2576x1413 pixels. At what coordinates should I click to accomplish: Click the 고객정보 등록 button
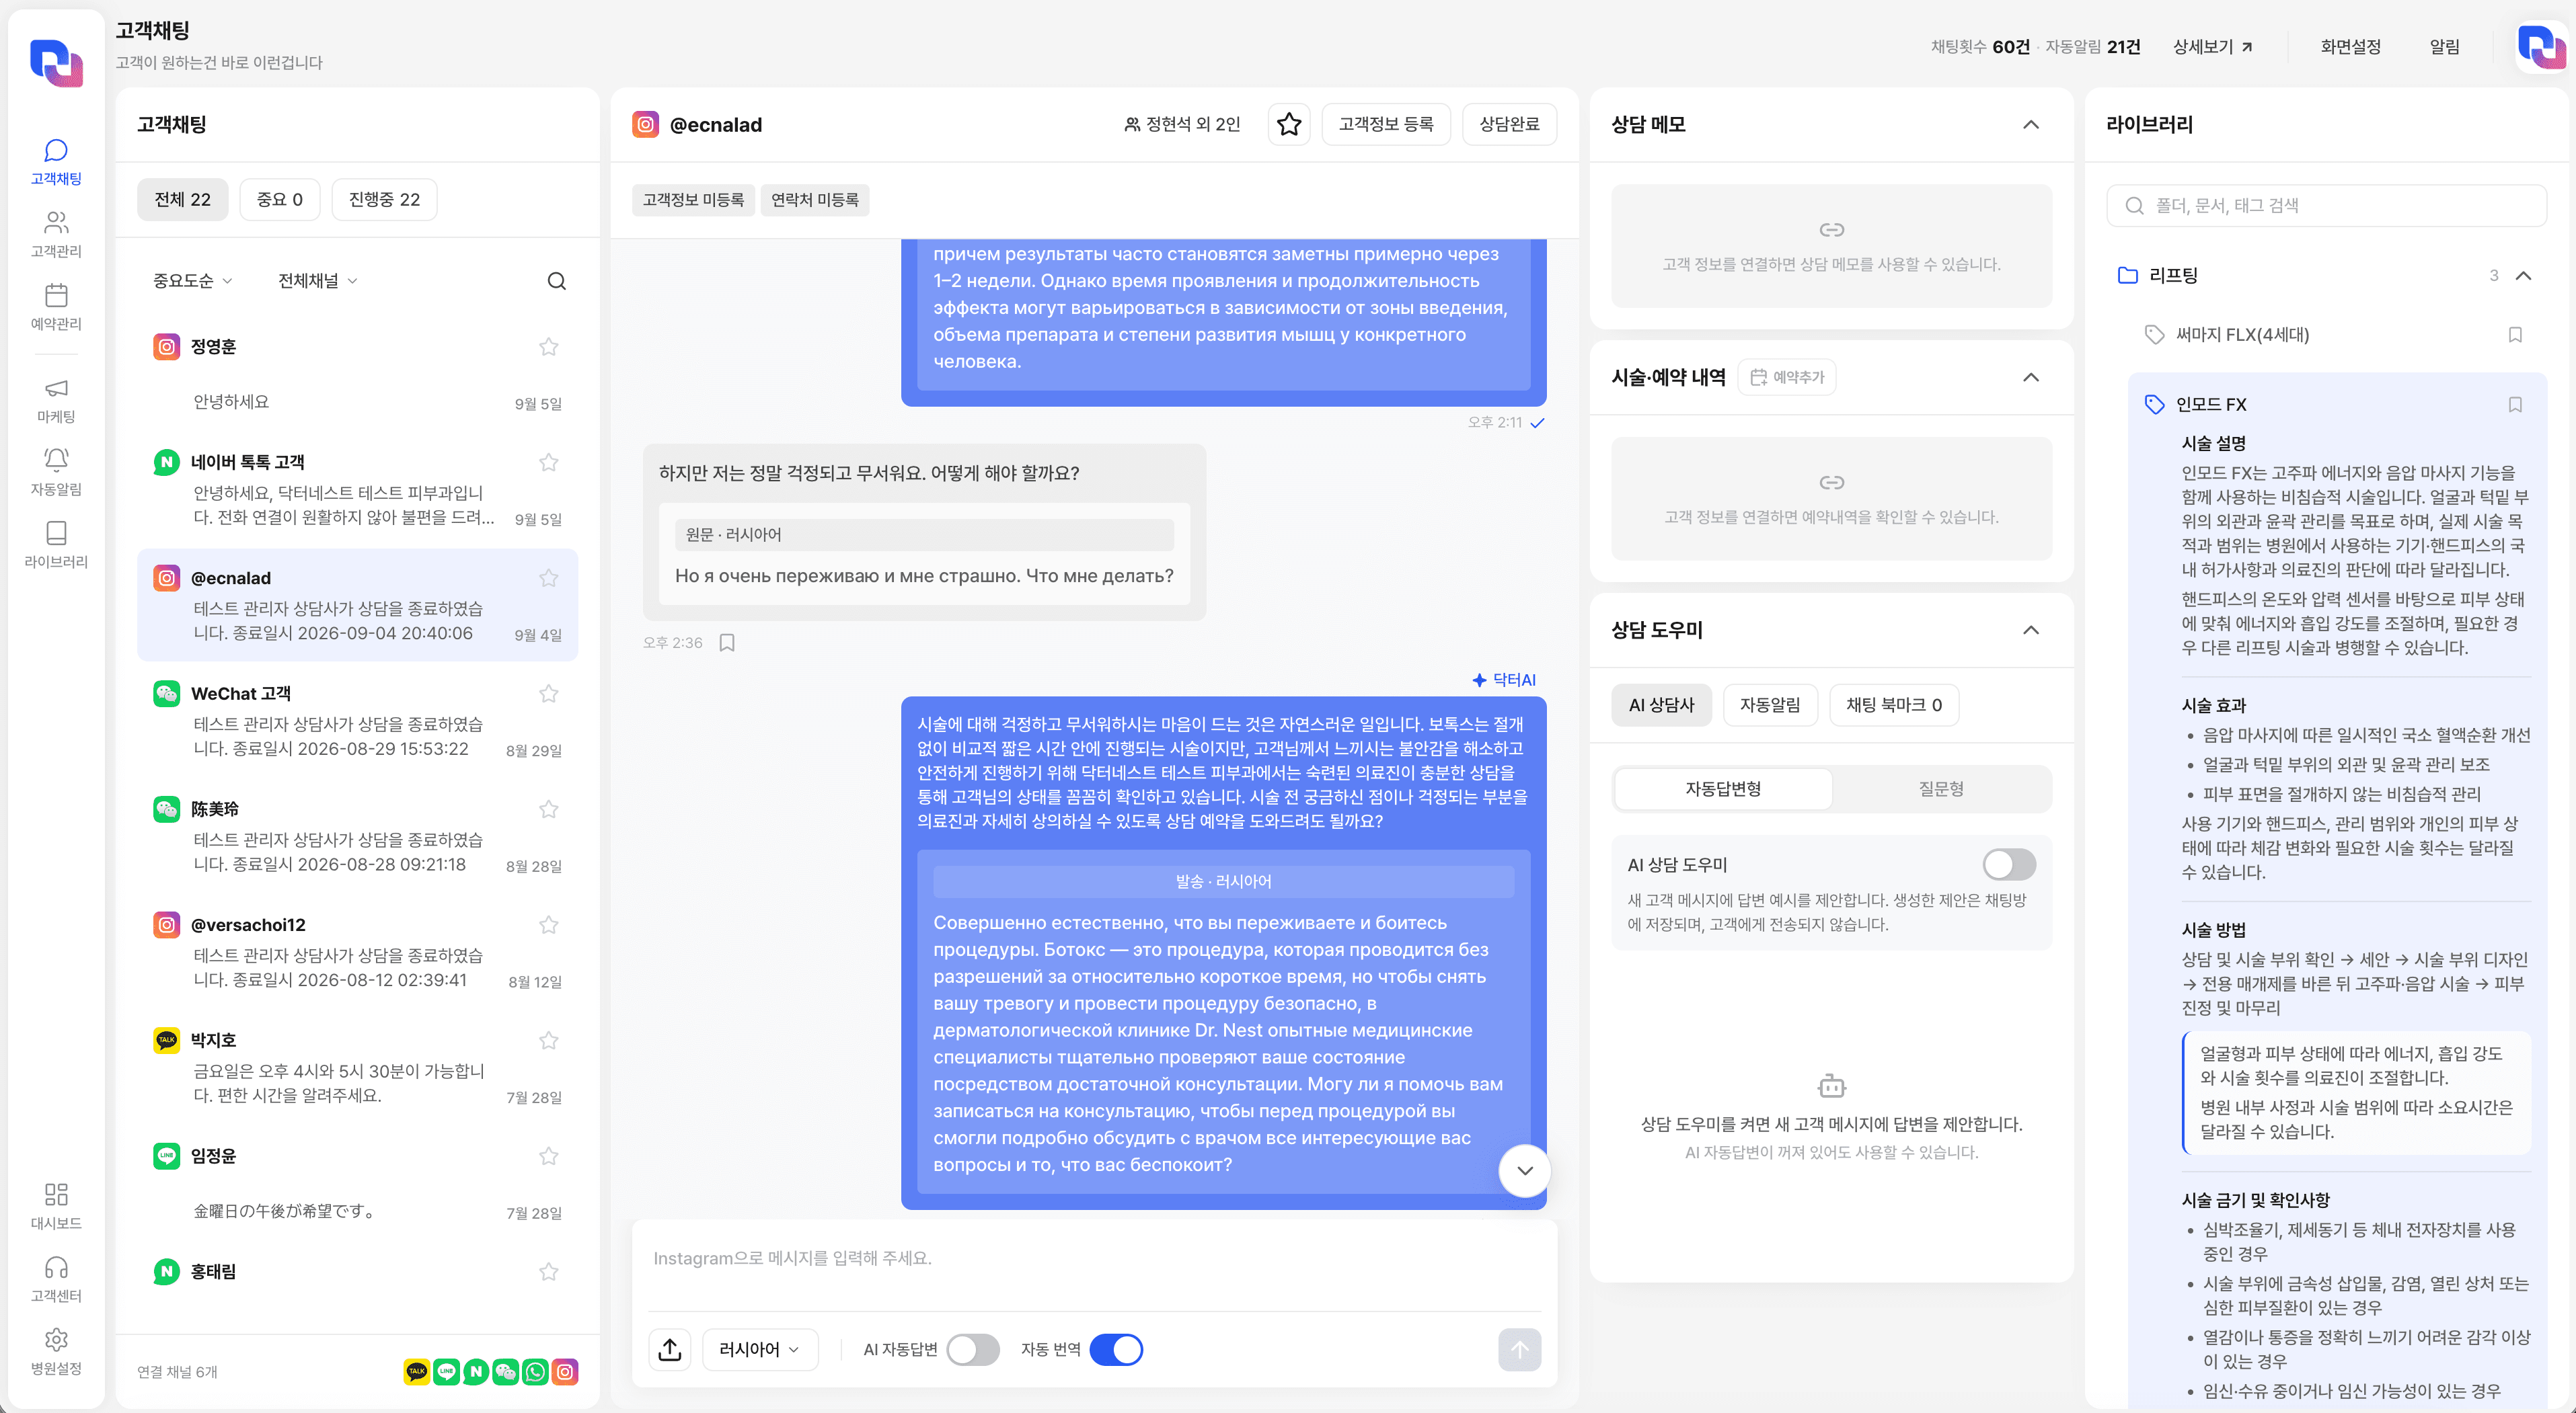pyautogui.click(x=1386, y=124)
